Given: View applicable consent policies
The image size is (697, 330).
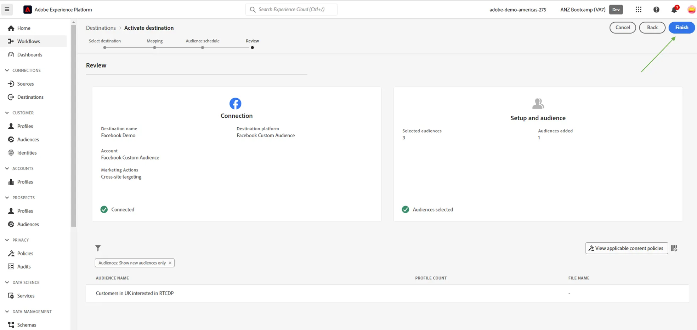Looking at the screenshot, I should (x=627, y=248).
